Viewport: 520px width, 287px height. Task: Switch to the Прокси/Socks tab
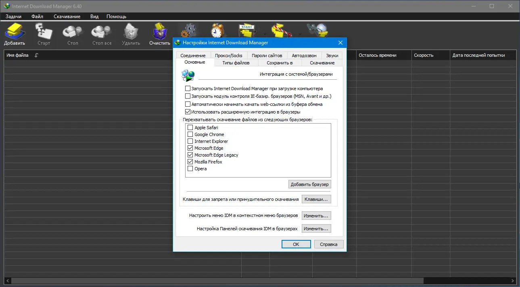(229, 56)
